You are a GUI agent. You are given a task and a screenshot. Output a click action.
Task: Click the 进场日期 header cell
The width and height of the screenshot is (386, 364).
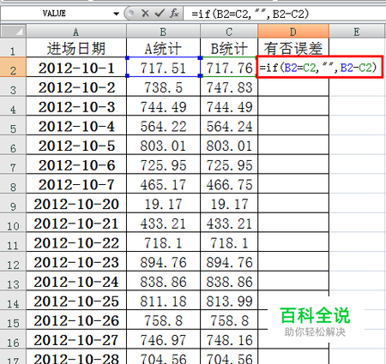tap(76, 48)
